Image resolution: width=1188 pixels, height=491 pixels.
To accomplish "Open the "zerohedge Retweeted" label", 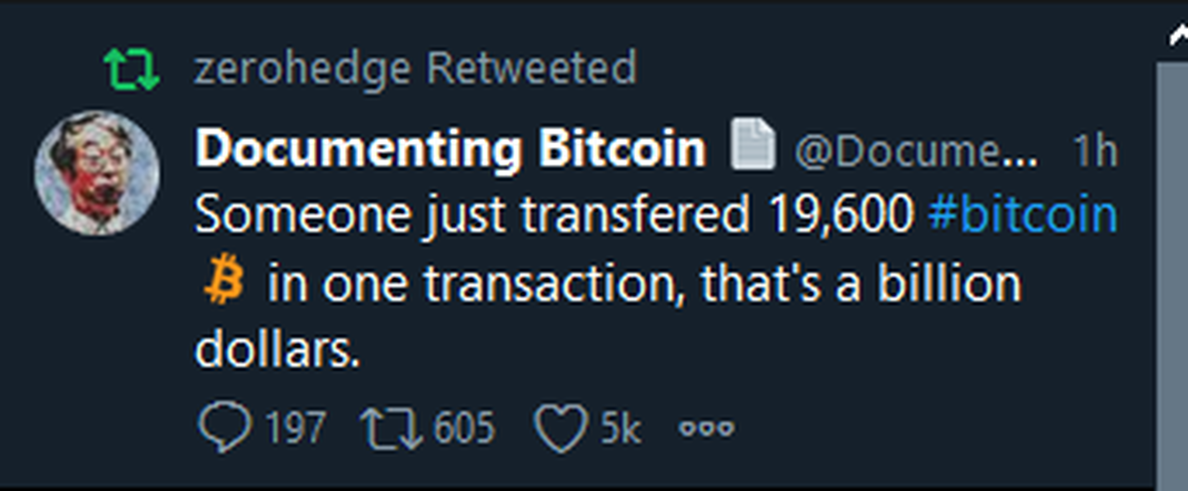I will (415, 69).
